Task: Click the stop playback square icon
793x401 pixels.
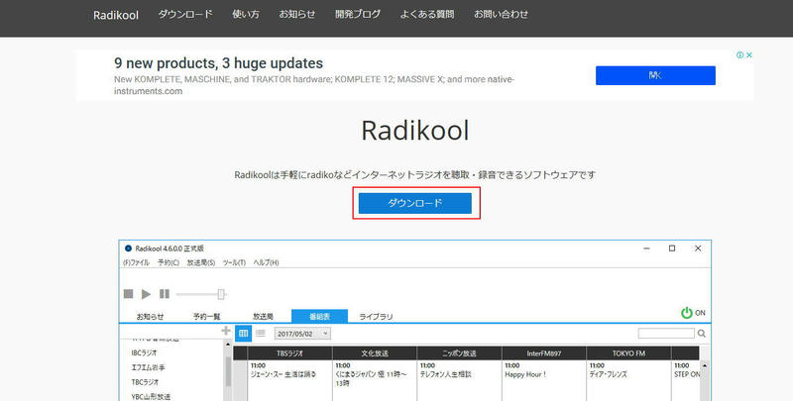Action: (129, 294)
